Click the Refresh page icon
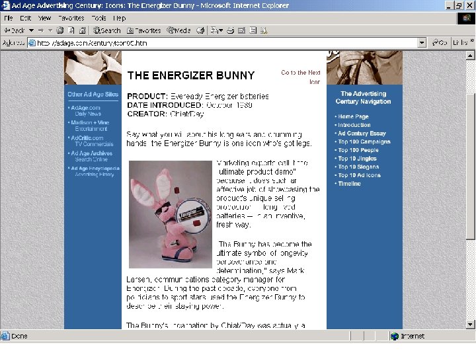 click(x=71, y=30)
